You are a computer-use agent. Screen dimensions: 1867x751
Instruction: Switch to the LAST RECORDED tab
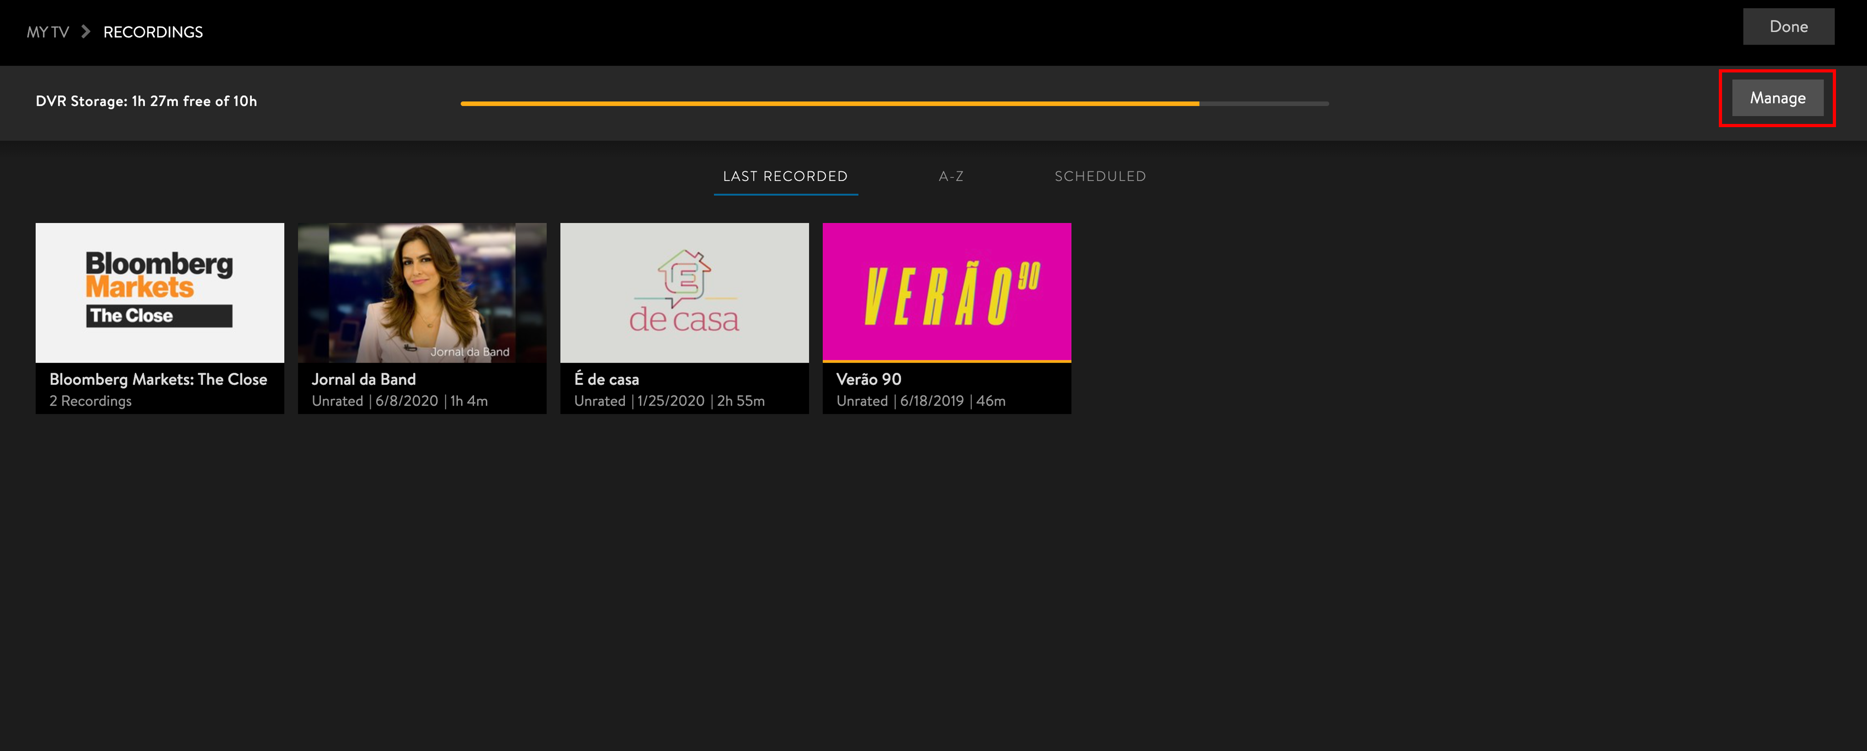click(785, 176)
